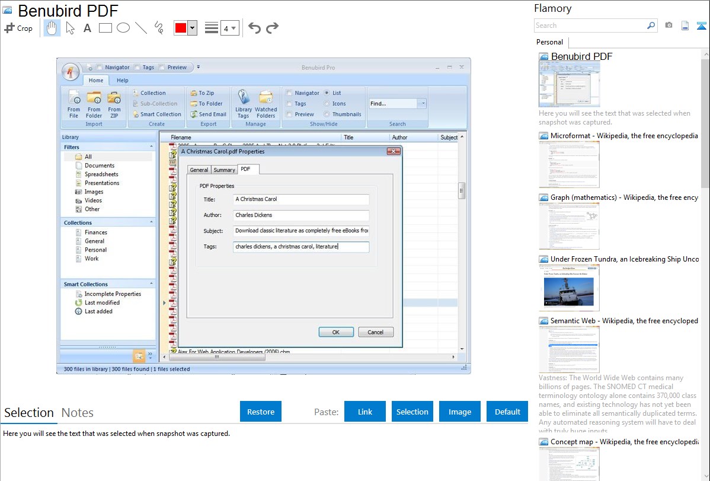Choose the arrow pointer tool
This screenshot has width=710, height=481.
70,28
